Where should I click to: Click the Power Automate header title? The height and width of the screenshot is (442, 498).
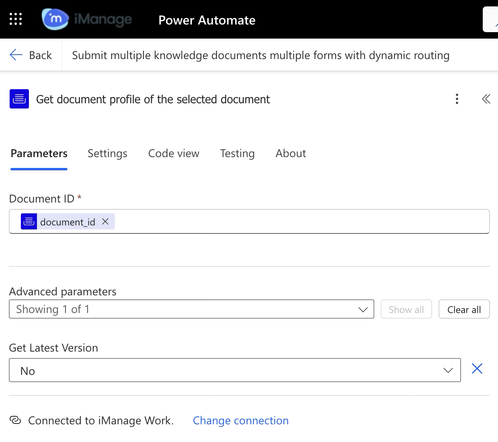207,20
